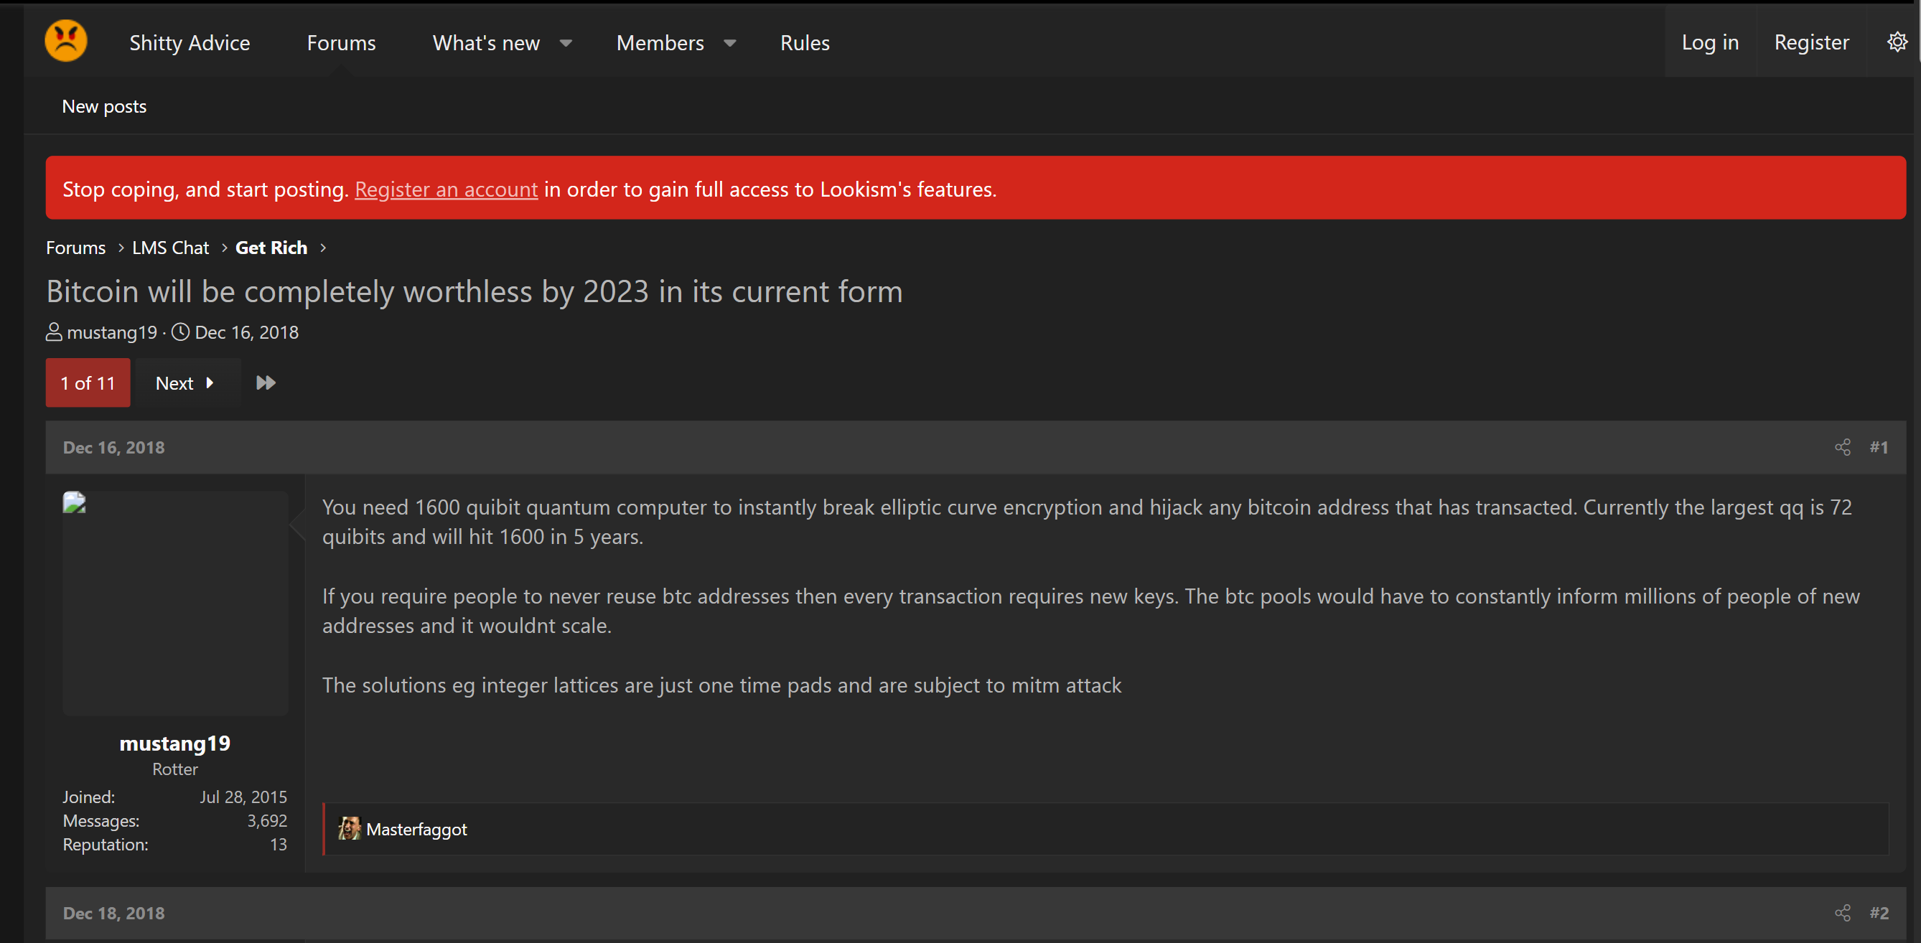
Task: Click the Register button
Action: point(1811,42)
